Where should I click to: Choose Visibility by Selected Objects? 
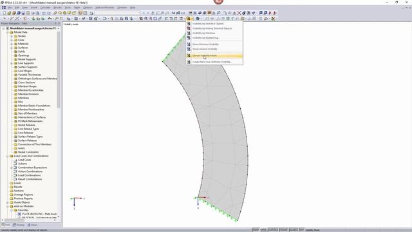point(214,24)
